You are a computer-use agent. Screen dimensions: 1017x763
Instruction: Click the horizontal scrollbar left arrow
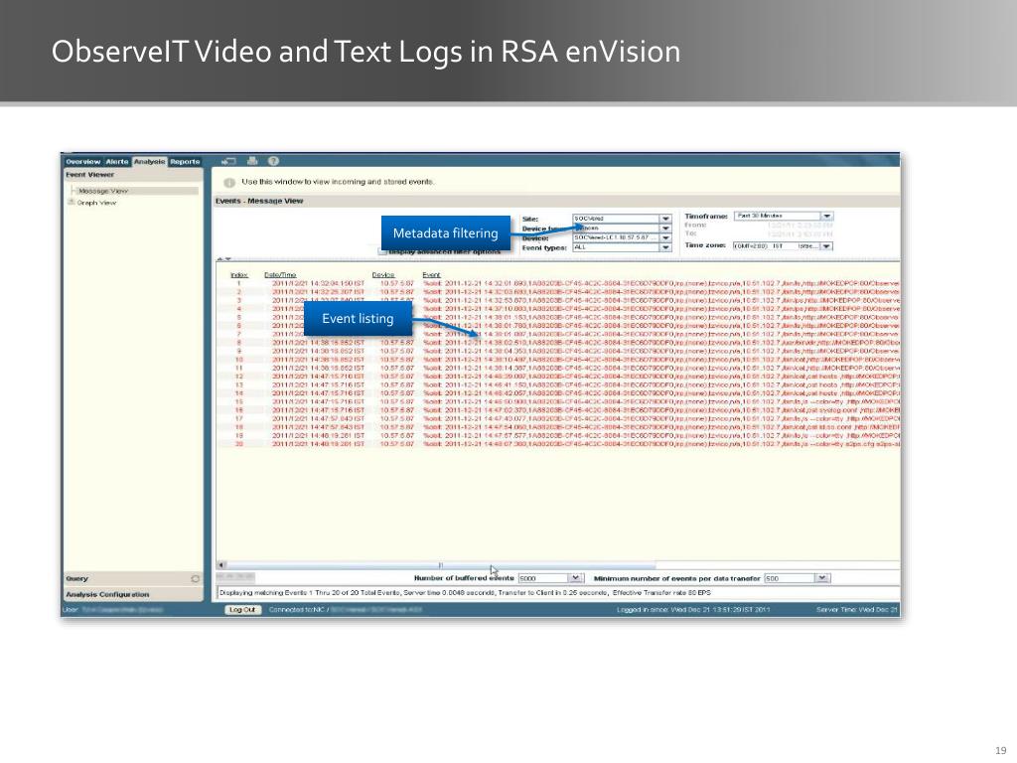click(221, 565)
